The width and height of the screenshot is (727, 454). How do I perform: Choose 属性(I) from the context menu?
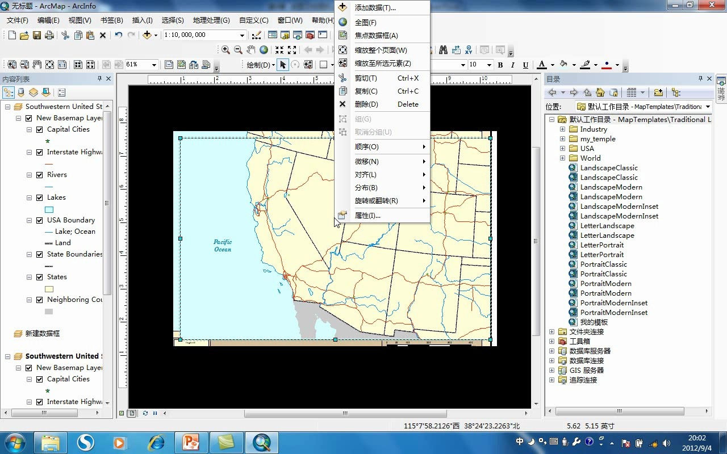tap(367, 216)
